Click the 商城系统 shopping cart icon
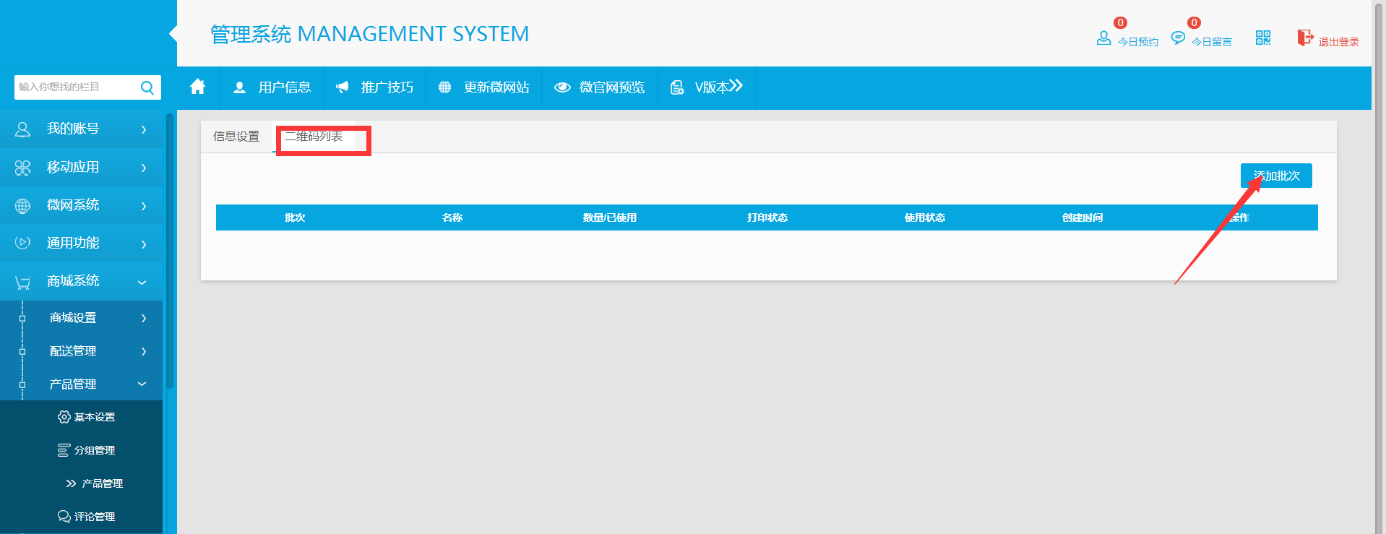Viewport: 1386px width, 534px height. [23, 282]
